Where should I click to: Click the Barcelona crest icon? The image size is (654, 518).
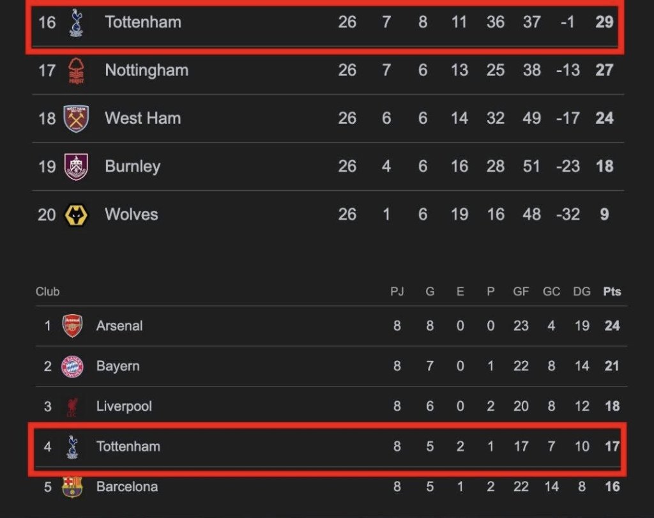coord(72,487)
